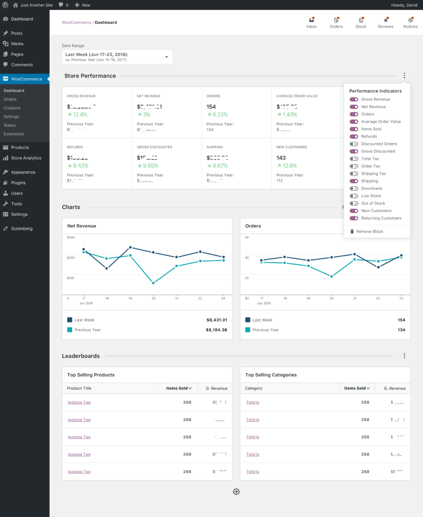Click the New Customers card showing 143
The width and height of the screenshot is (423, 517).
[x=306, y=164]
